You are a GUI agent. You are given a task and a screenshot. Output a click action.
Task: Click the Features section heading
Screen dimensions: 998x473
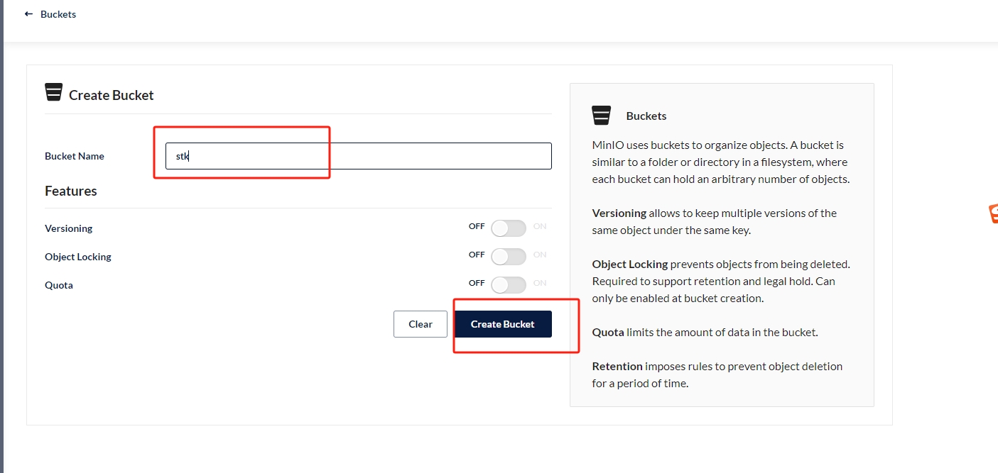pos(71,191)
